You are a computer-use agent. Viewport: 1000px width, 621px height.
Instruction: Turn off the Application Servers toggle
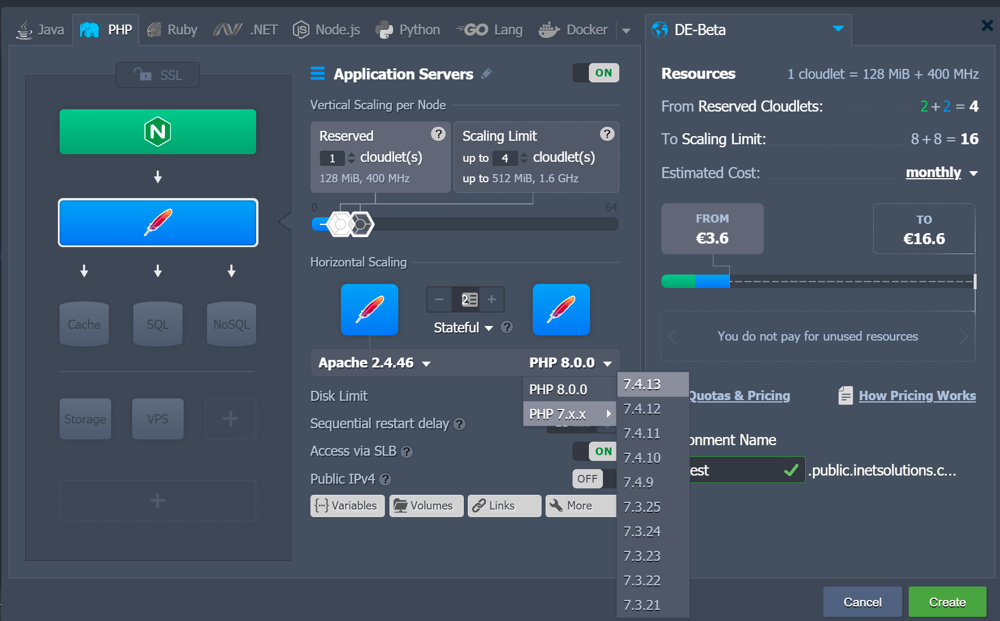[x=595, y=73]
